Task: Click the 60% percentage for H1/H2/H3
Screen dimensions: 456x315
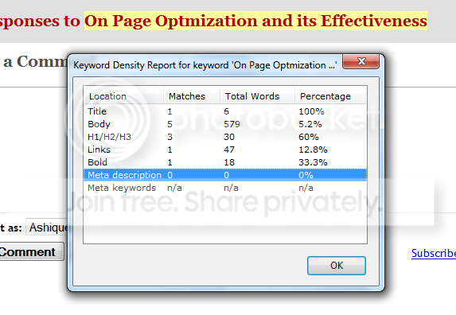Action: coord(309,137)
